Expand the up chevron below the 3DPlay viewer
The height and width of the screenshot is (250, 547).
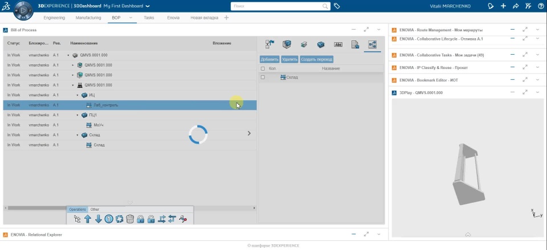coord(468,235)
